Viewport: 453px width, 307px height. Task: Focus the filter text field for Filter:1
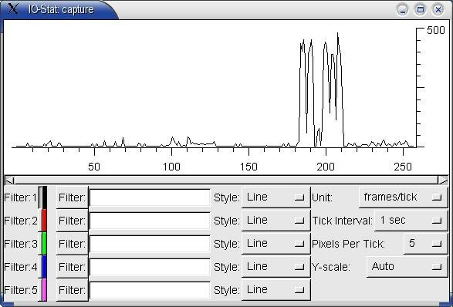tap(150, 197)
